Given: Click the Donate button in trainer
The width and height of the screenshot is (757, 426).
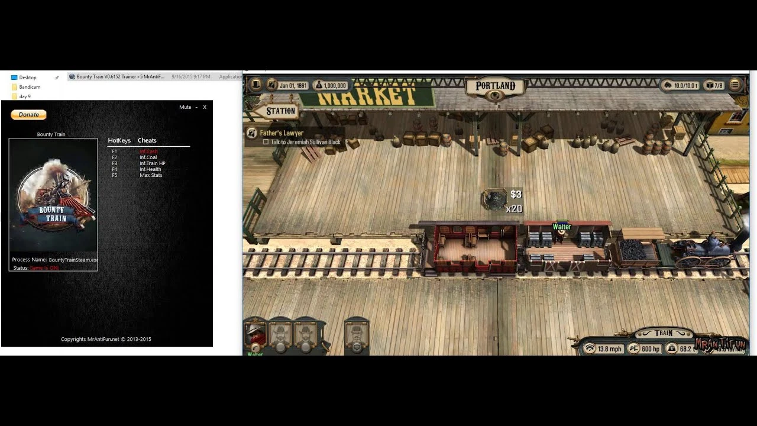Looking at the screenshot, I should tap(28, 115).
